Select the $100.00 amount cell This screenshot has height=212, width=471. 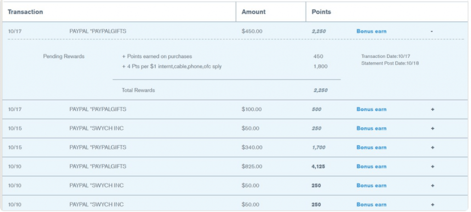(x=252, y=110)
